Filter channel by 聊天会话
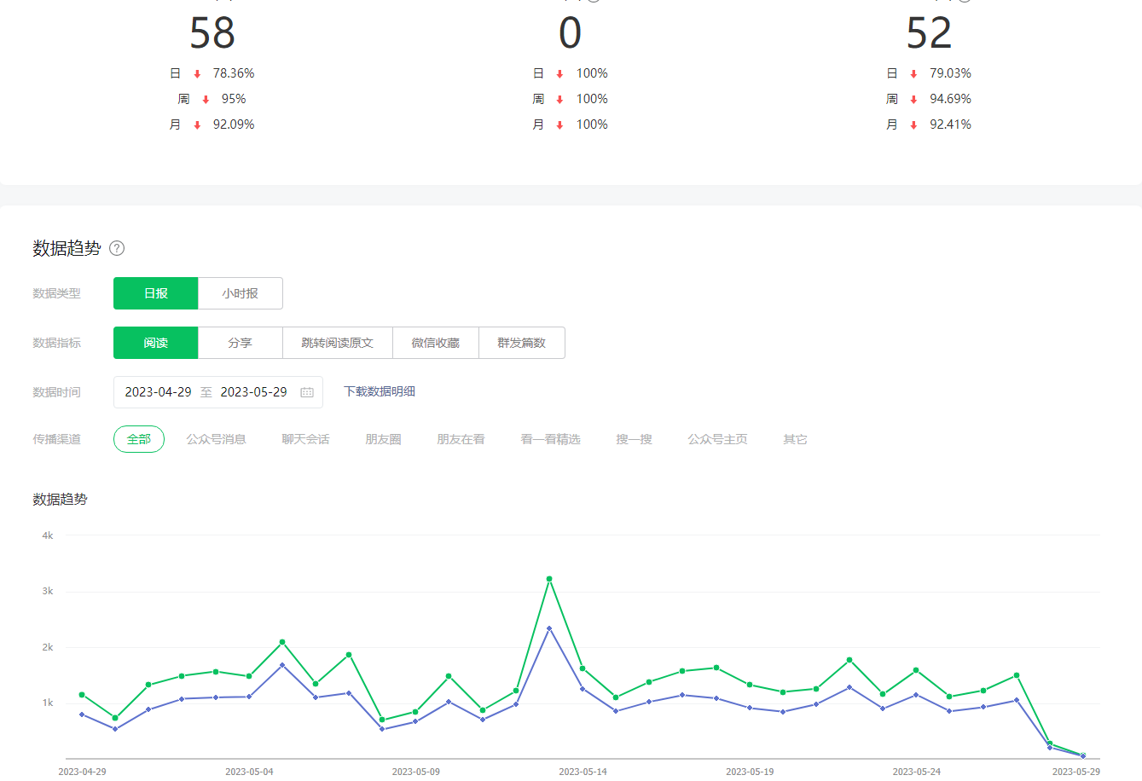 coord(305,439)
